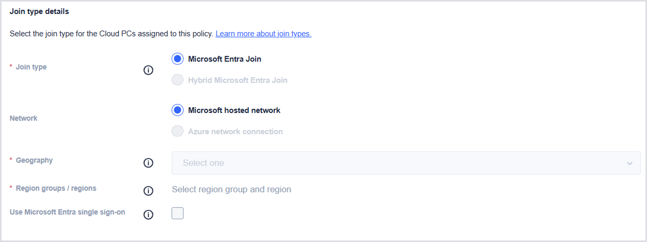The width and height of the screenshot is (647, 242).
Task: Click the 'Join type details' section heading
Action: pyautogui.click(x=39, y=11)
